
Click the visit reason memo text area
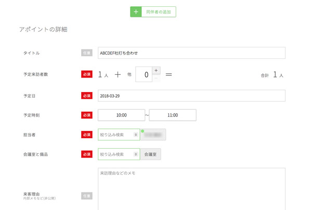click(x=192, y=188)
